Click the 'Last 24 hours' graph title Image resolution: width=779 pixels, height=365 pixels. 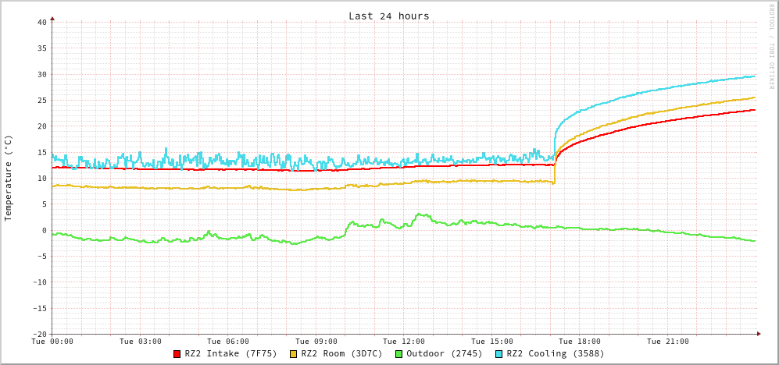click(388, 16)
